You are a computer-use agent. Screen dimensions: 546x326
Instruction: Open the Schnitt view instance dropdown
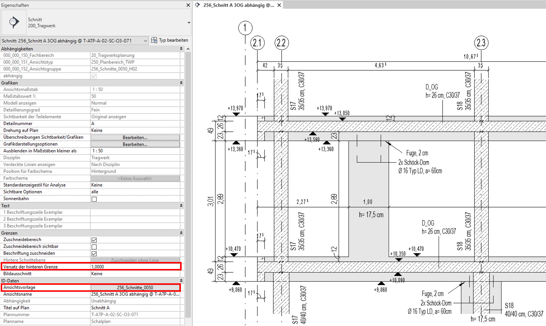tap(145, 40)
